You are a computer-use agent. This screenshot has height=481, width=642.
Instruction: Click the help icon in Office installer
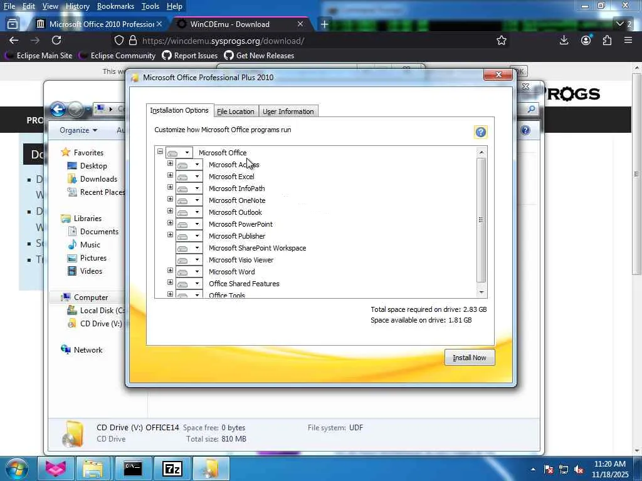480,132
